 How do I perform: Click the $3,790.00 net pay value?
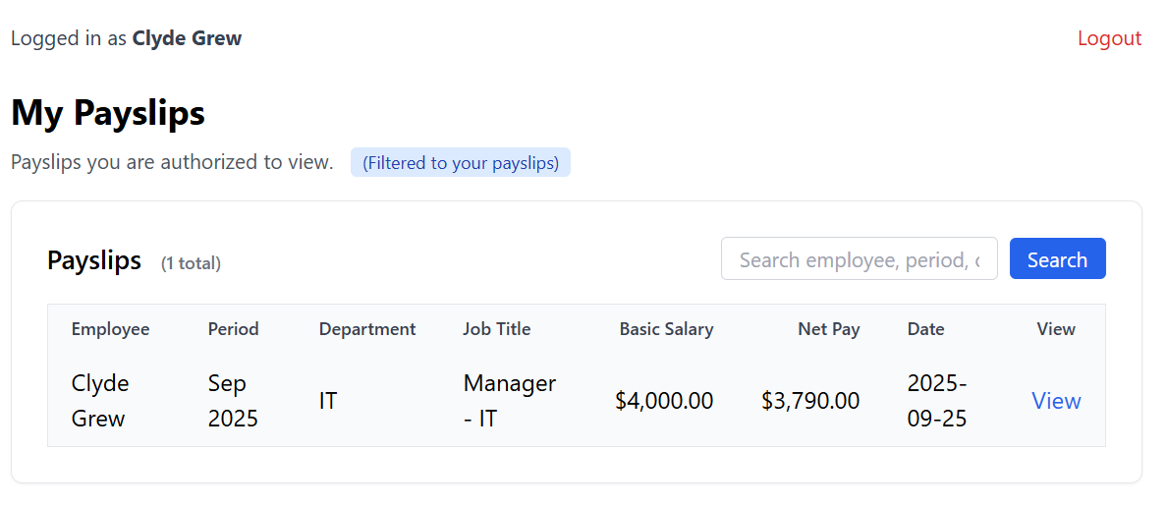point(810,401)
